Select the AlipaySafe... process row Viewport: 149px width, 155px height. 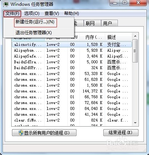[72, 56]
